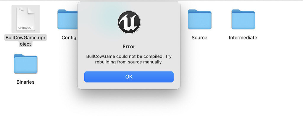Click the Source folder name label

199,38
